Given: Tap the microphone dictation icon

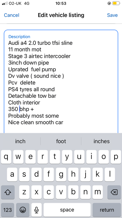Looking at the screenshot, I should point(36,210).
